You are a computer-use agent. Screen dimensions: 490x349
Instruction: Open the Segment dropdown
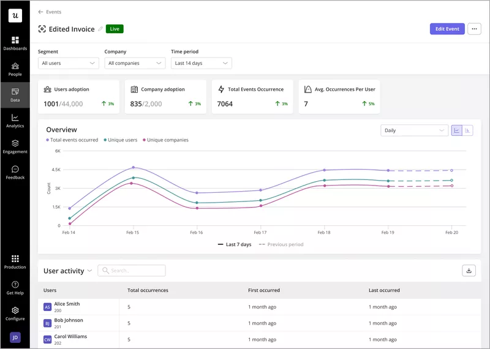pyautogui.click(x=68, y=63)
